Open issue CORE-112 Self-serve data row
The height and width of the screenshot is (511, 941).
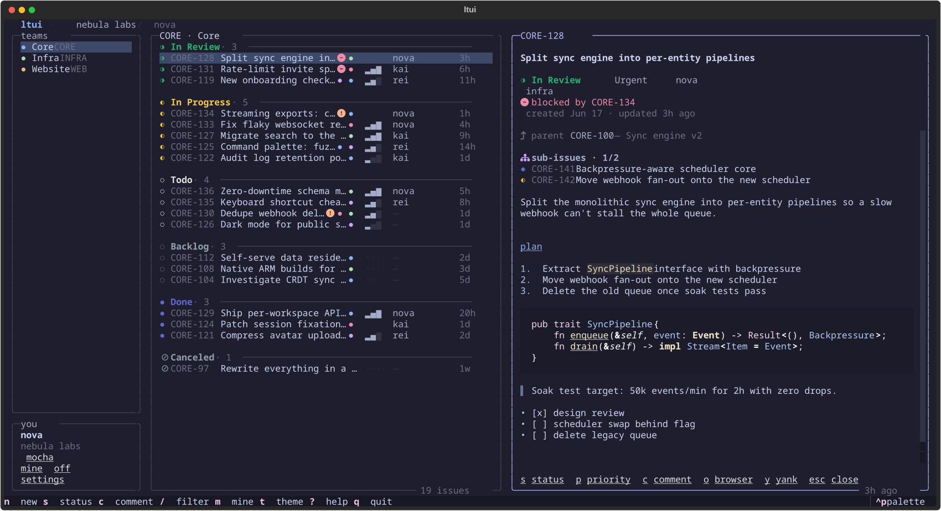pyautogui.click(x=325, y=258)
